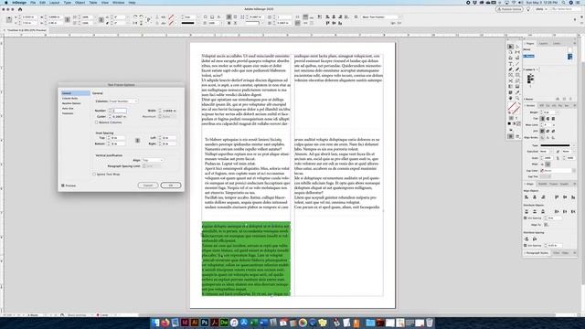
Task: Open the Window menu
Action: pyautogui.click(x=118, y=3)
